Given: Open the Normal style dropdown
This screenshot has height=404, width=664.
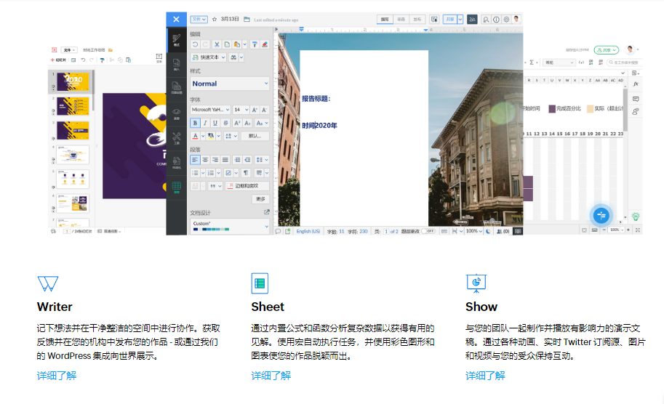Looking at the screenshot, I should (230, 84).
